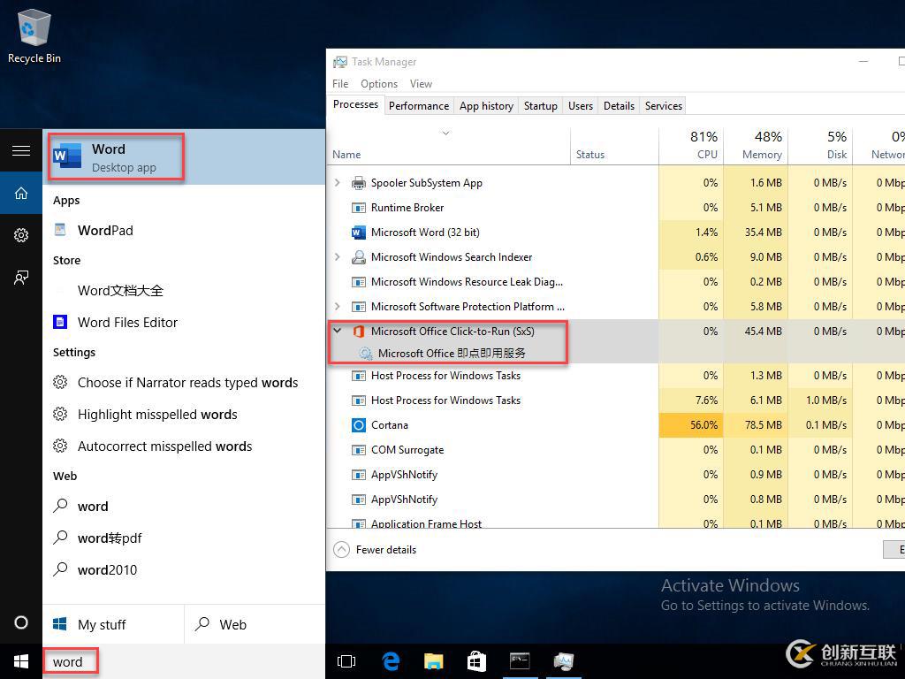Search the web for word
Image resolution: width=905 pixels, height=679 pixels.
(x=184, y=507)
